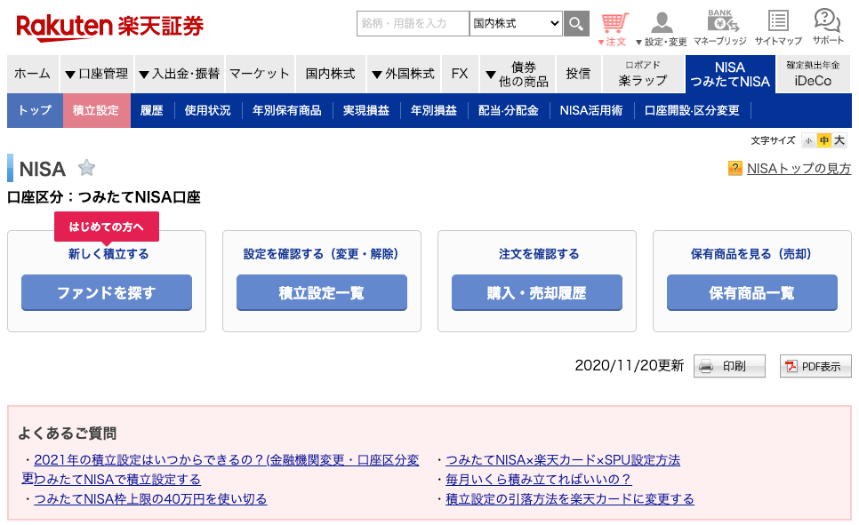Click the 設定を確認する（変更・解除） heading
This screenshot has width=859, height=525.
pyautogui.click(x=321, y=254)
